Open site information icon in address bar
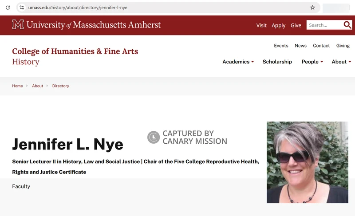 pyautogui.click(x=22, y=8)
